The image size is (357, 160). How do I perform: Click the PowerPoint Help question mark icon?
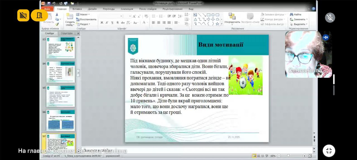click(x=313, y=9)
